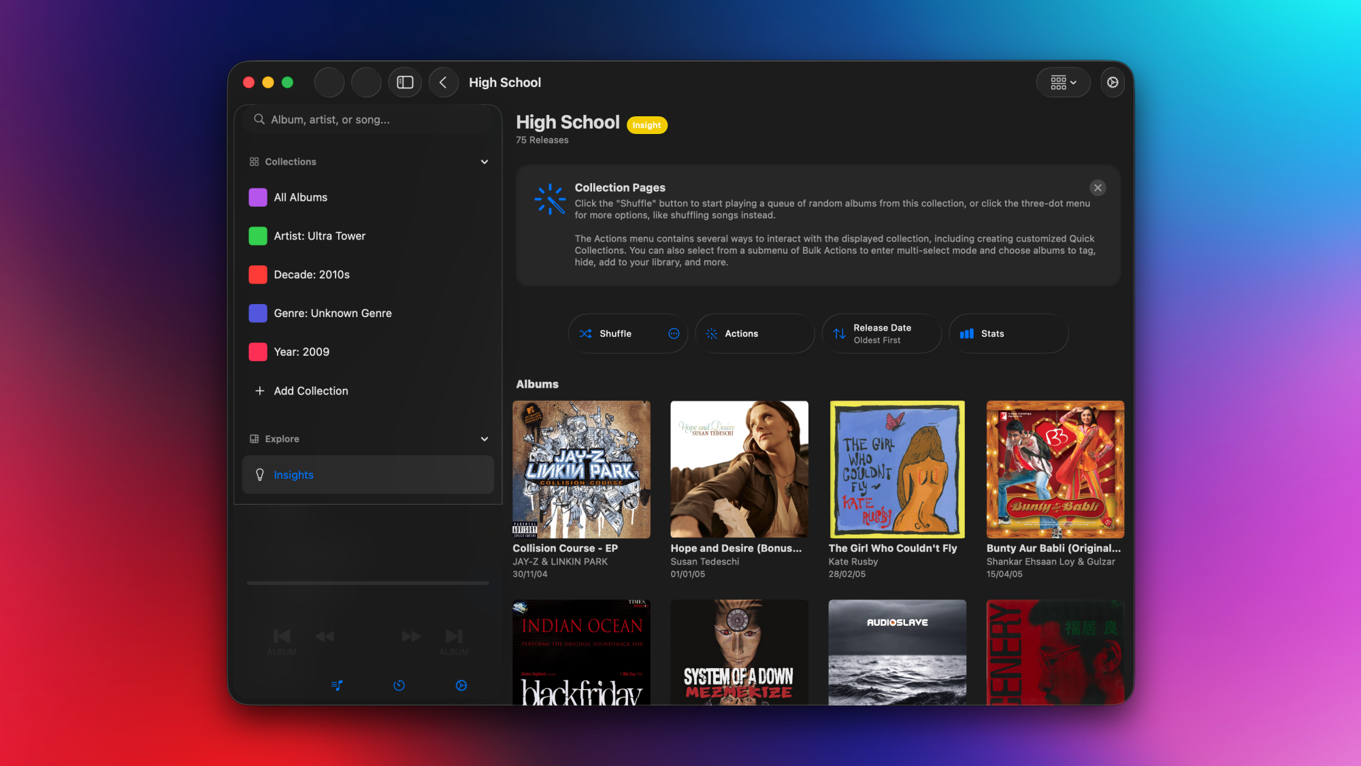The image size is (1361, 766).
Task: Click the Insights lightbulb icon
Action: coord(261,475)
